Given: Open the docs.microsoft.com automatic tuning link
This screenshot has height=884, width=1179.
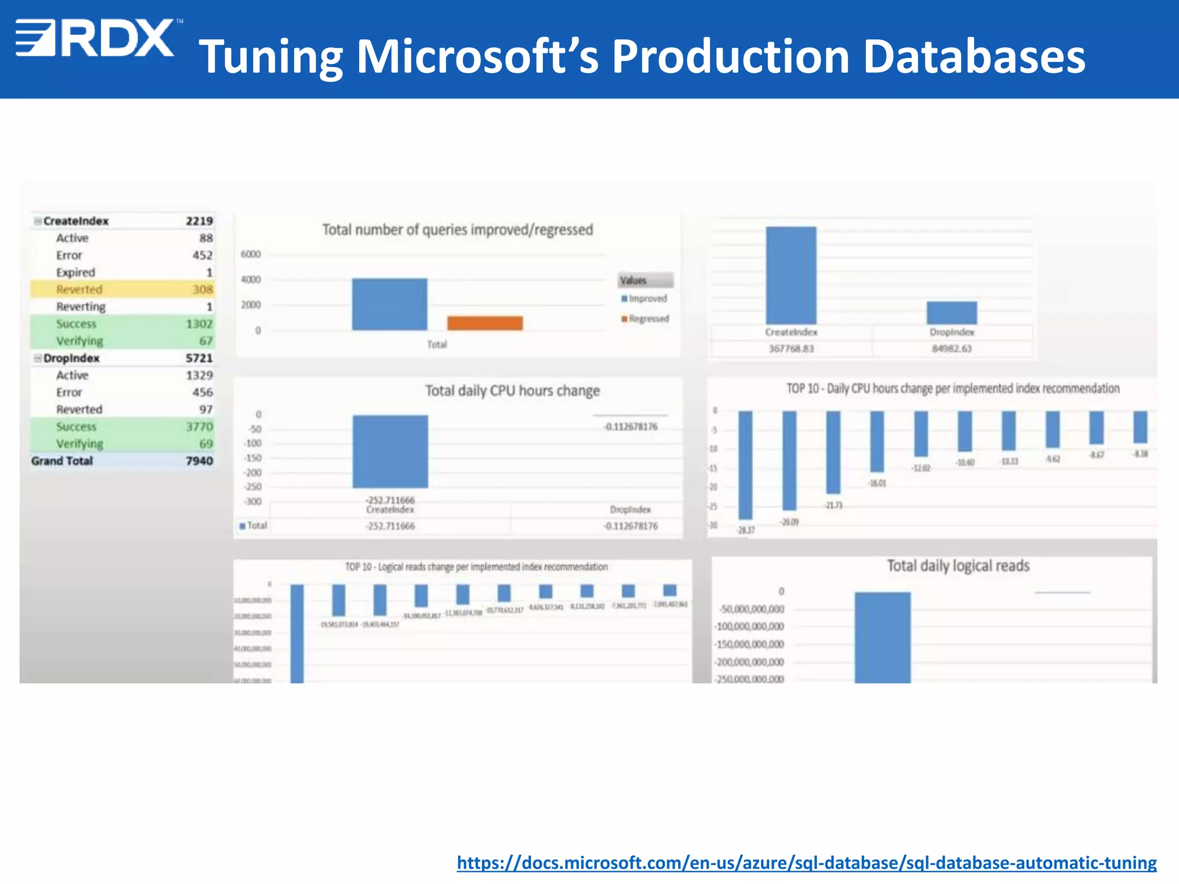Looking at the screenshot, I should (807, 862).
